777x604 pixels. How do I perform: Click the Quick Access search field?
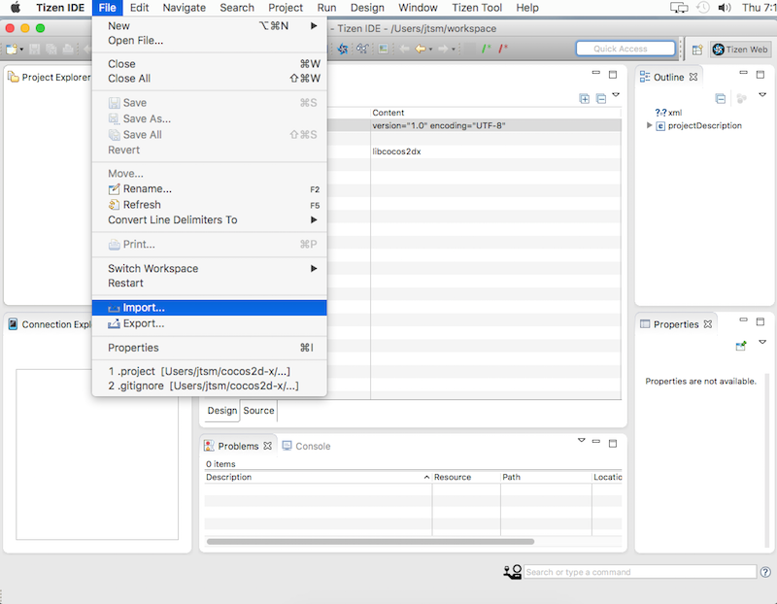(x=625, y=49)
